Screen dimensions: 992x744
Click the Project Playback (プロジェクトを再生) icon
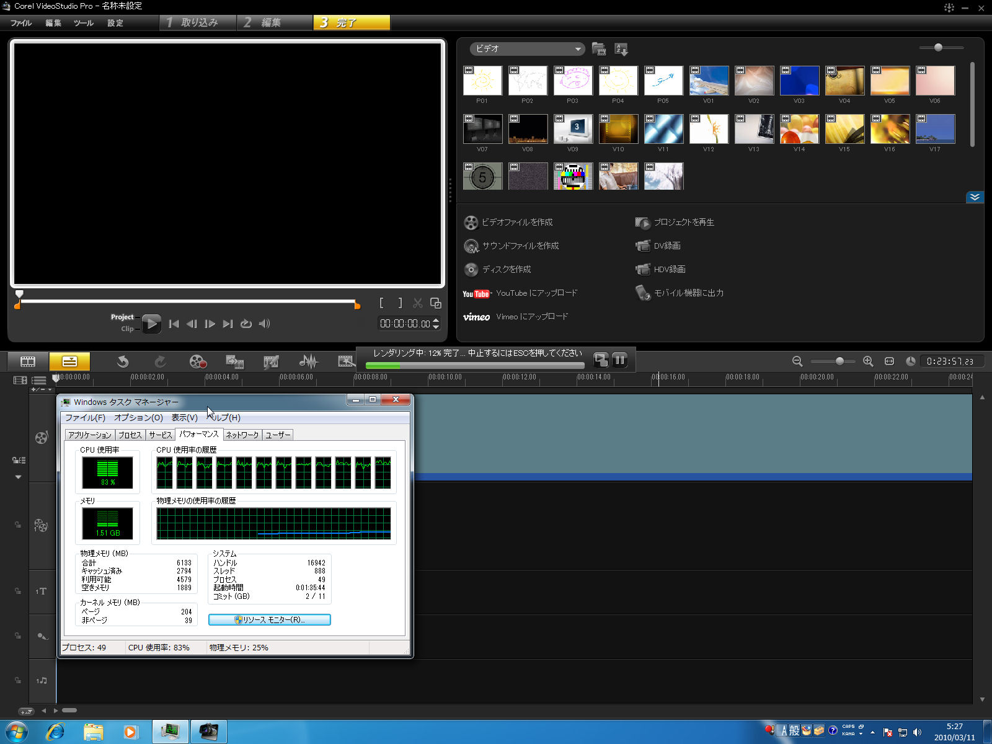642,223
